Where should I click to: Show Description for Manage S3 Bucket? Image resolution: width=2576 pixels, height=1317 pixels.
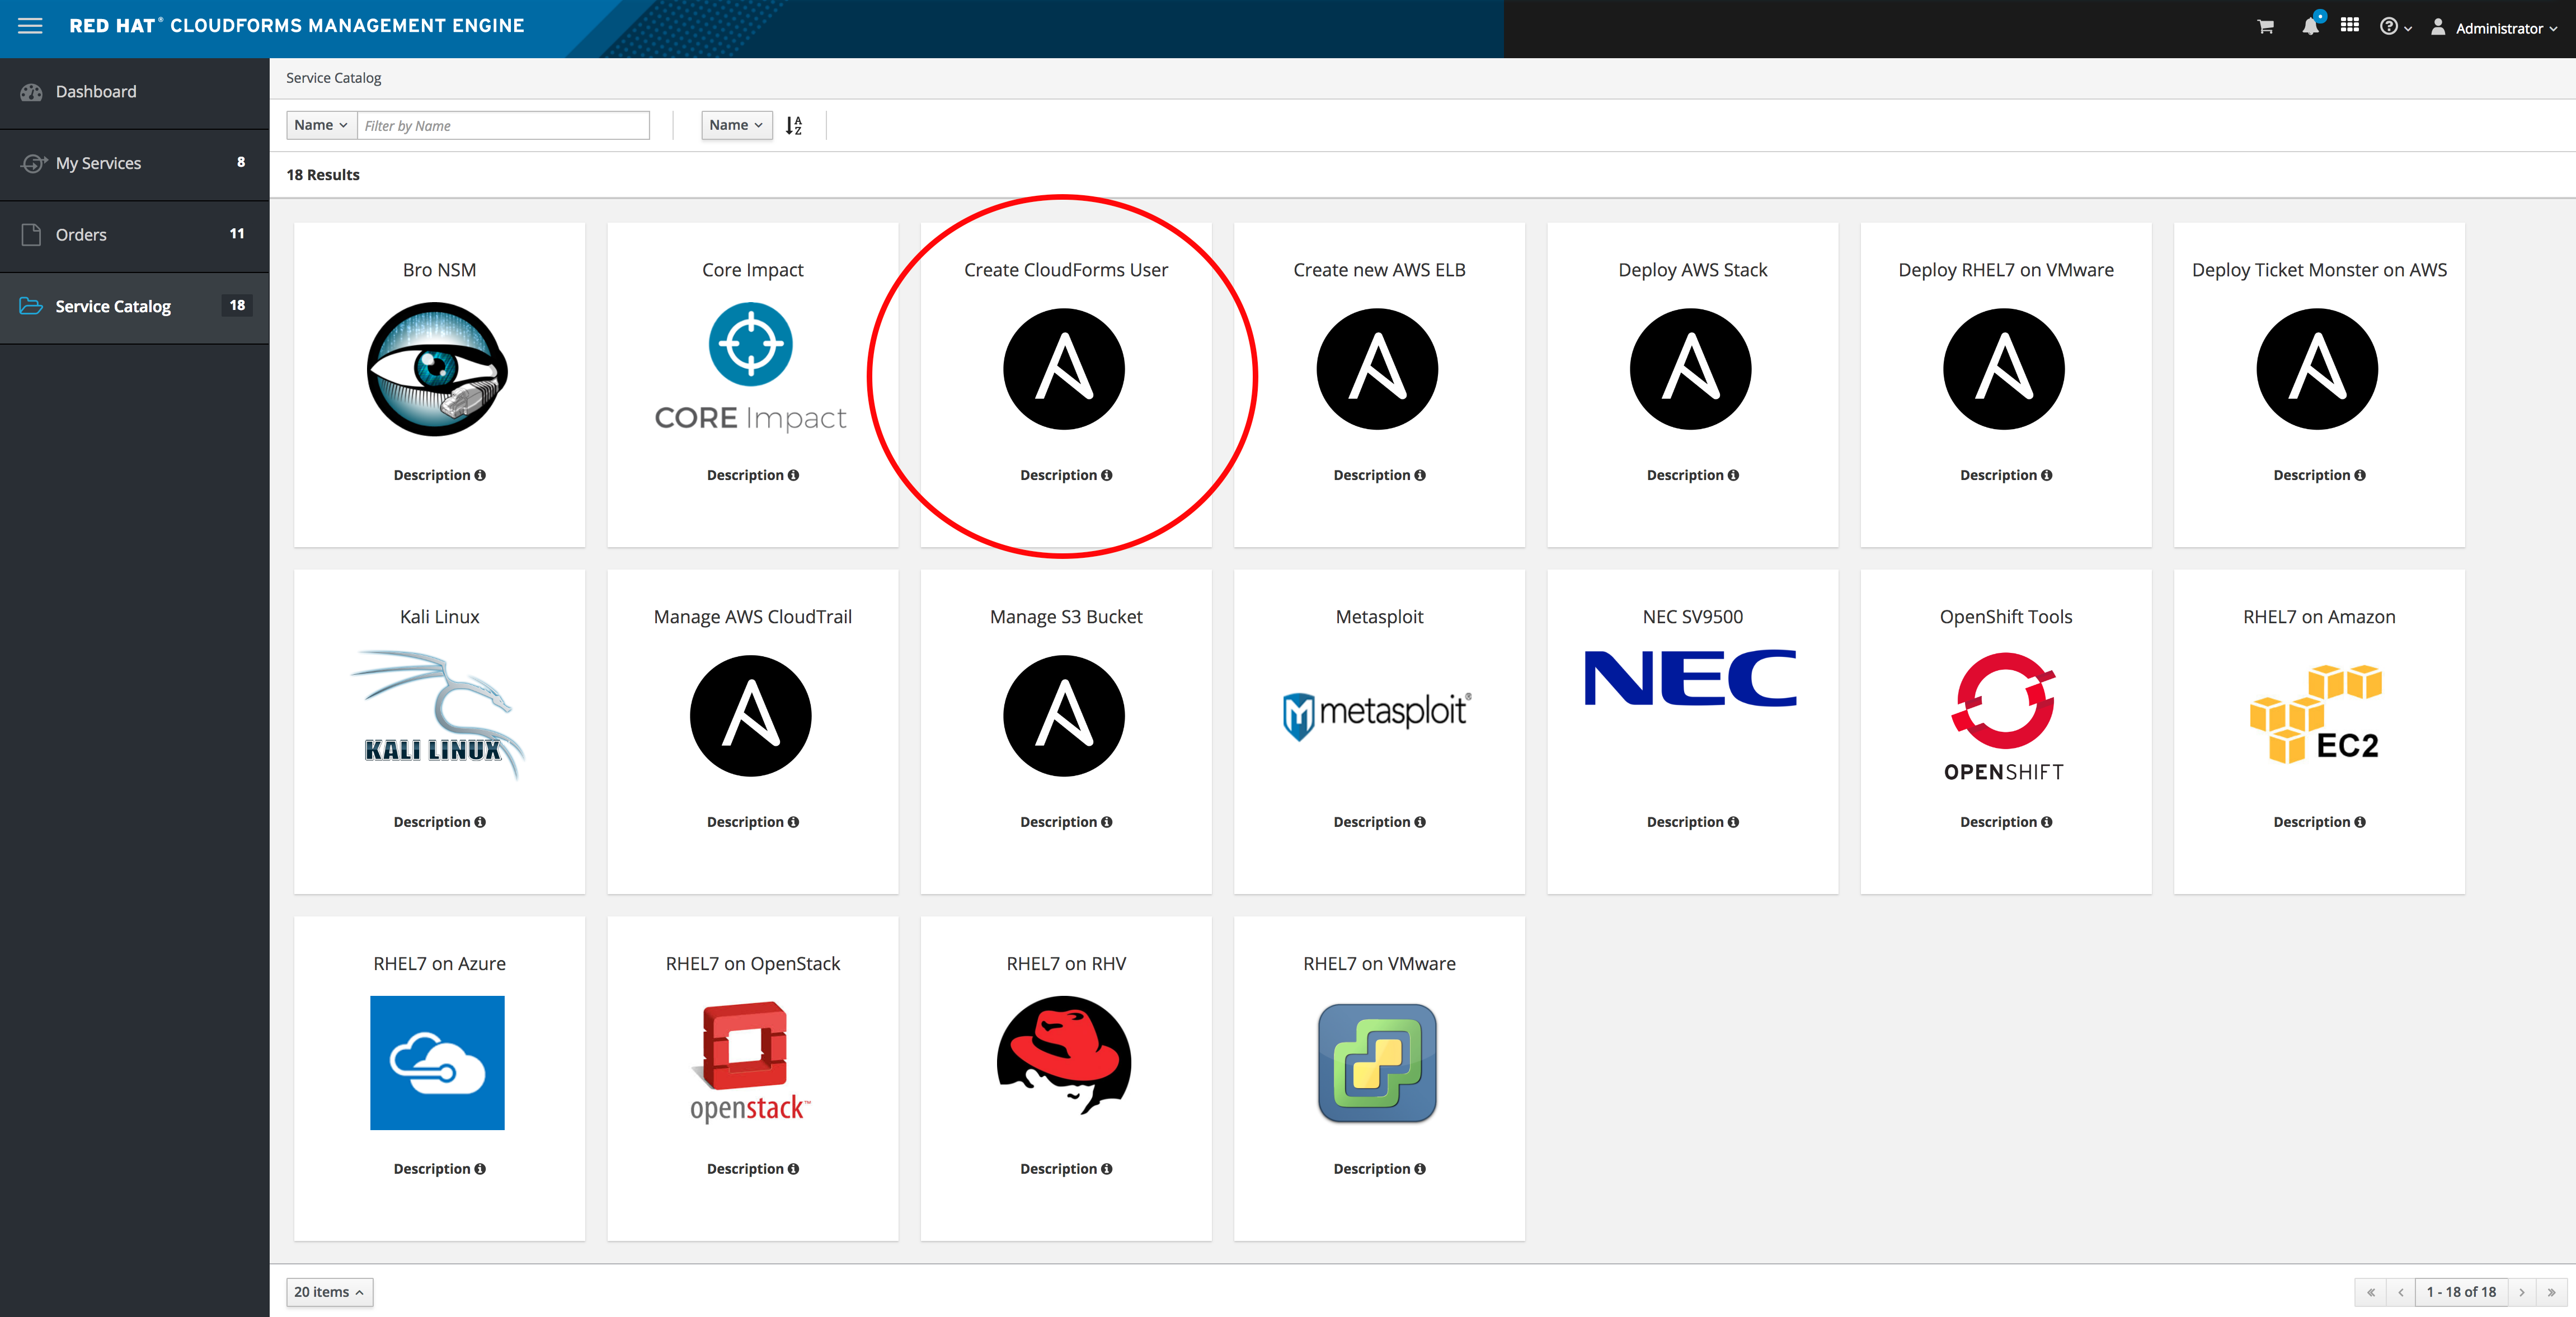pyautogui.click(x=1066, y=822)
